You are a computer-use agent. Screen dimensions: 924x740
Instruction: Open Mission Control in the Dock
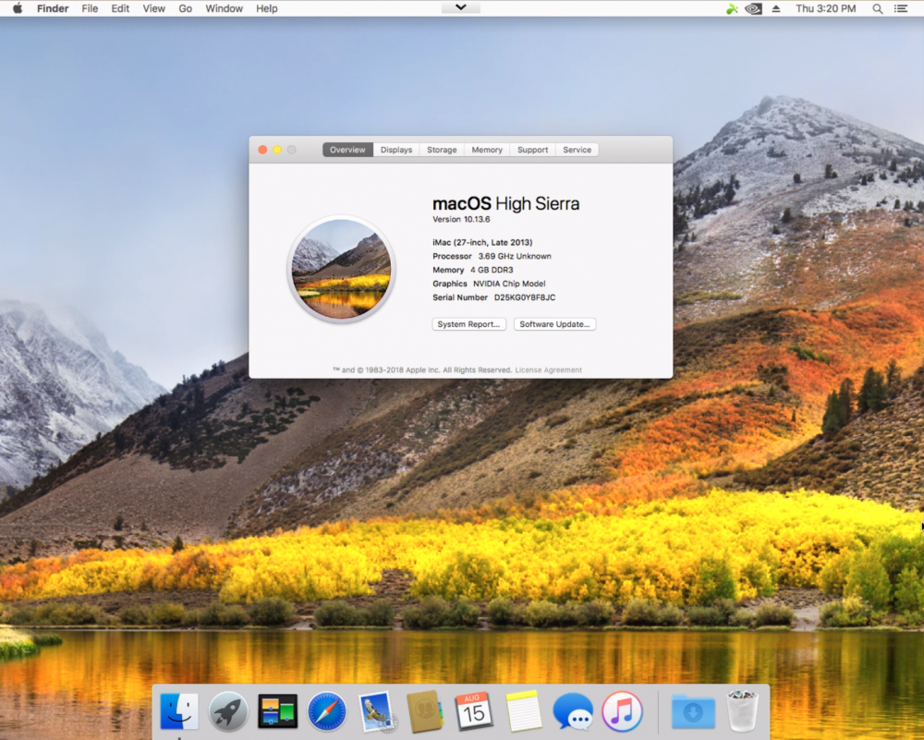(277, 711)
